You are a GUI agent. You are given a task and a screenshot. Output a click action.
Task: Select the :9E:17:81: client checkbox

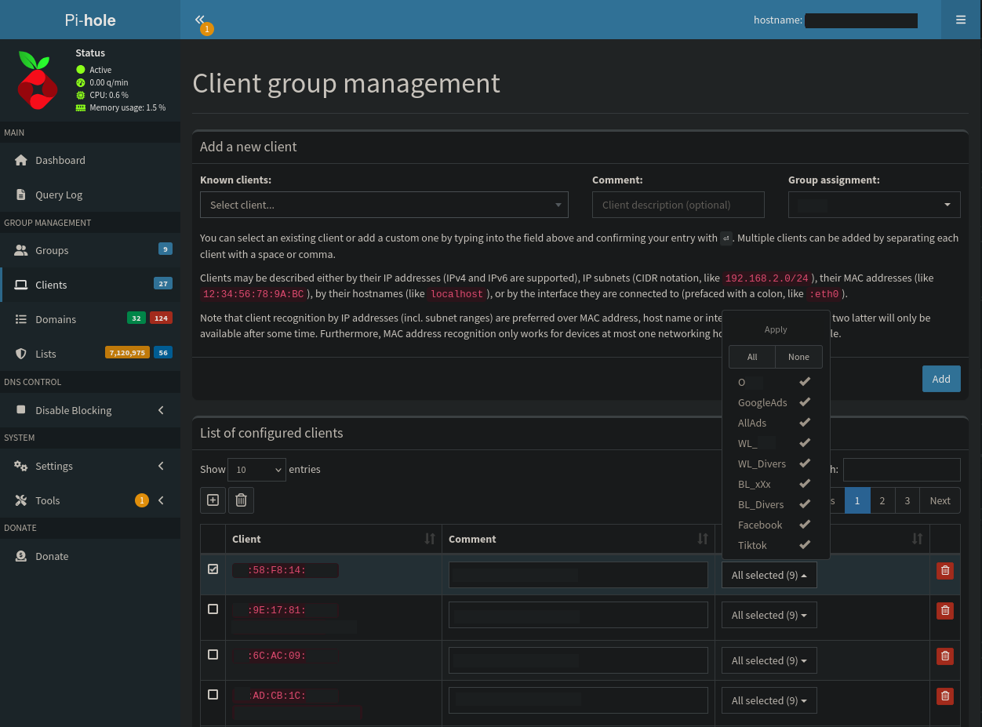pyautogui.click(x=213, y=609)
